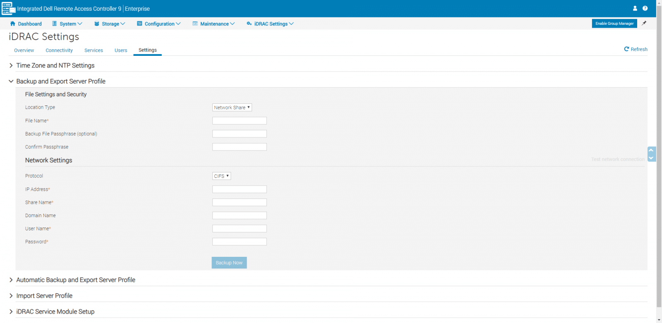The height and width of the screenshot is (323, 662).
Task: Click the IP Address input field
Action: [x=240, y=189]
